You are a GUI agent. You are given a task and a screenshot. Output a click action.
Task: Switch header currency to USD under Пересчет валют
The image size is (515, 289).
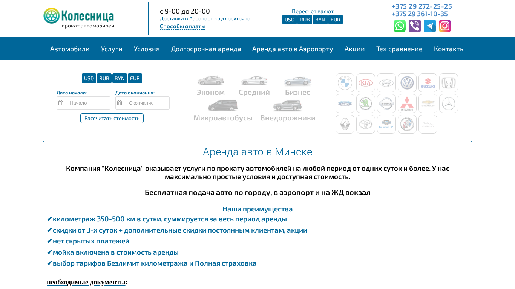290,20
